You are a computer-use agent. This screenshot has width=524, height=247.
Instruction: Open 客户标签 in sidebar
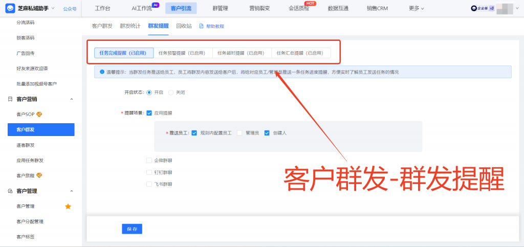tap(26, 237)
